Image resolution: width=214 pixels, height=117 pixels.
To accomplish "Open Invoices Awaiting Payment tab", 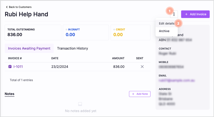I will tap(29, 48).
